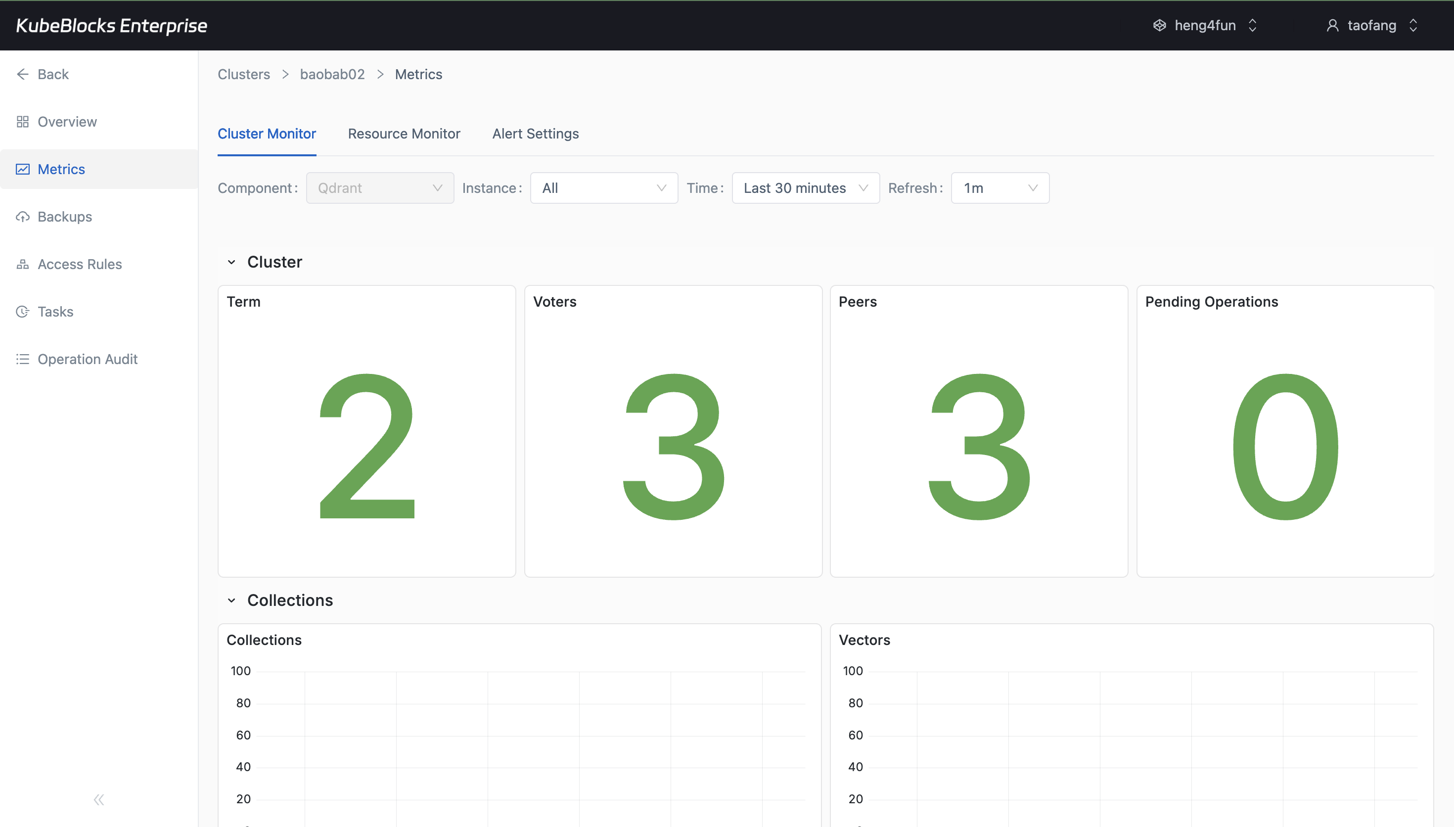Click the Clusters breadcrumb link
Screen dimensions: 1454x827
pyautogui.click(x=243, y=74)
